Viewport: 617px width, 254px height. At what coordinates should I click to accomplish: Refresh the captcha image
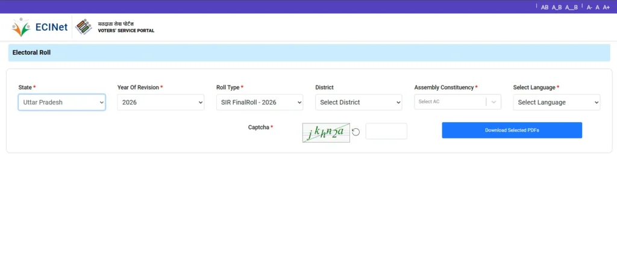pos(356,132)
